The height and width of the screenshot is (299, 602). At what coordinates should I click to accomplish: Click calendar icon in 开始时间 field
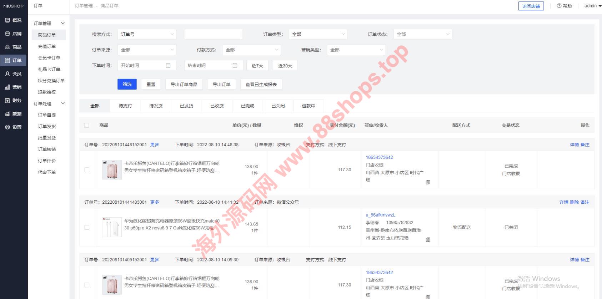click(168, 66)
